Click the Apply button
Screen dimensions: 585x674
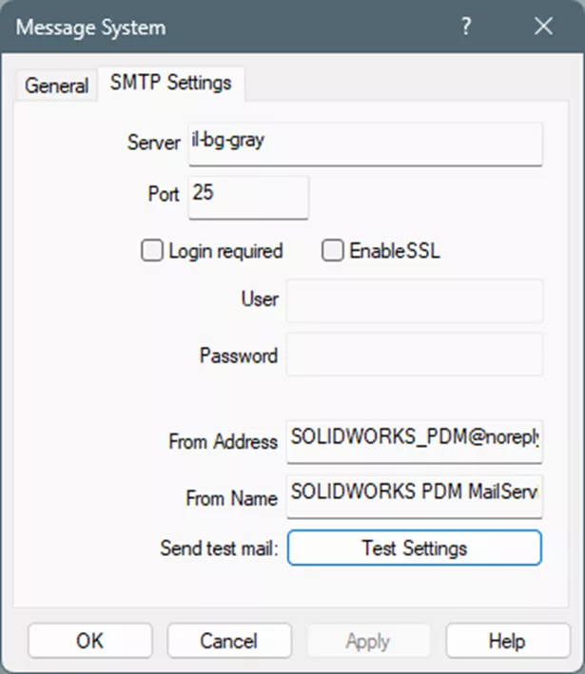369,641
